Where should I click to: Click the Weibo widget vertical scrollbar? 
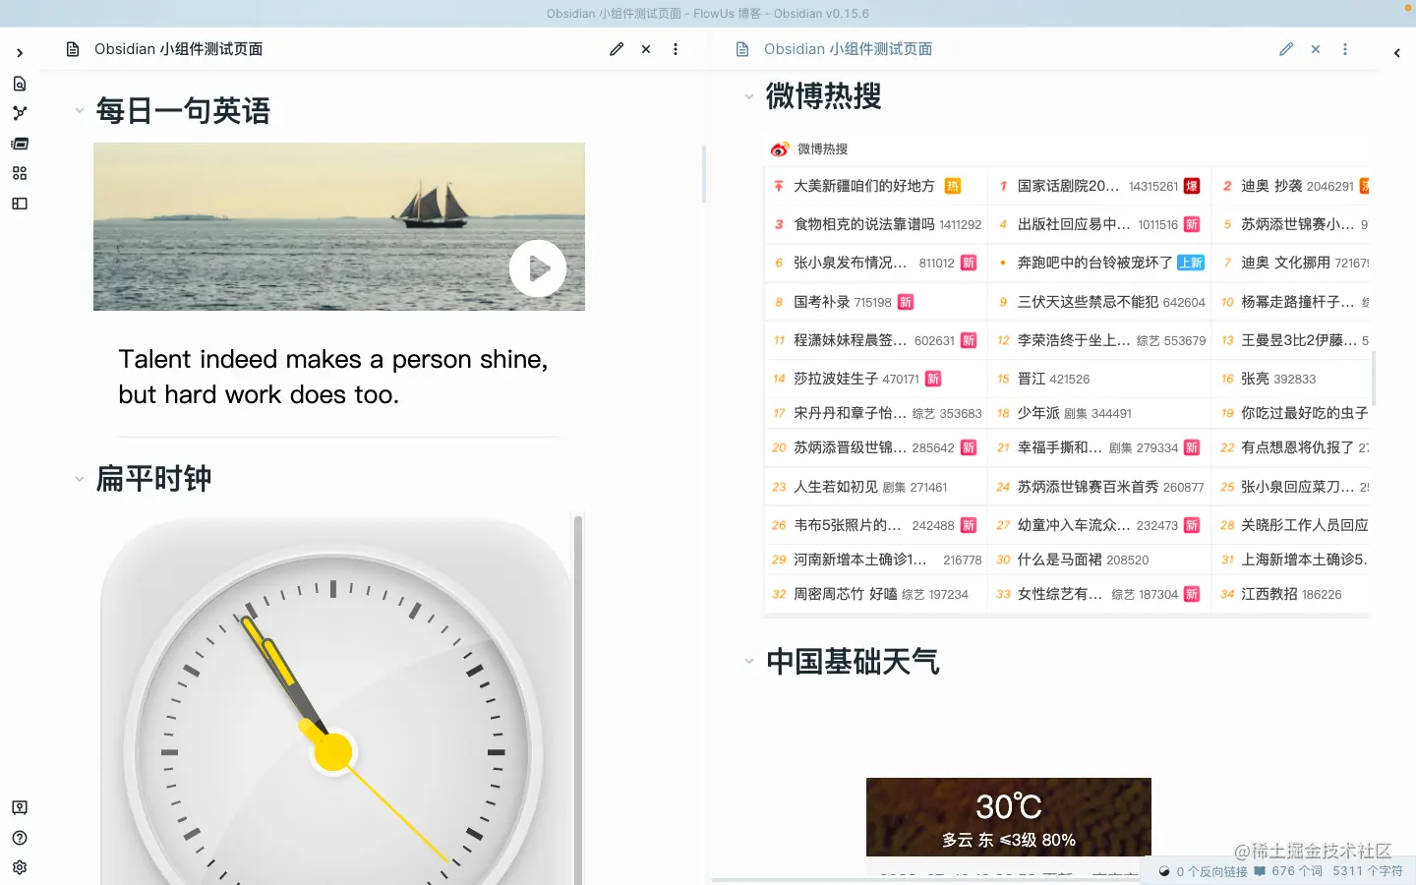(1373, 380)
